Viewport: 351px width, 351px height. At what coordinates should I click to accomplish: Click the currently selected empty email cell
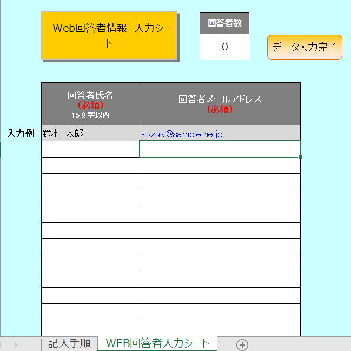220,149
